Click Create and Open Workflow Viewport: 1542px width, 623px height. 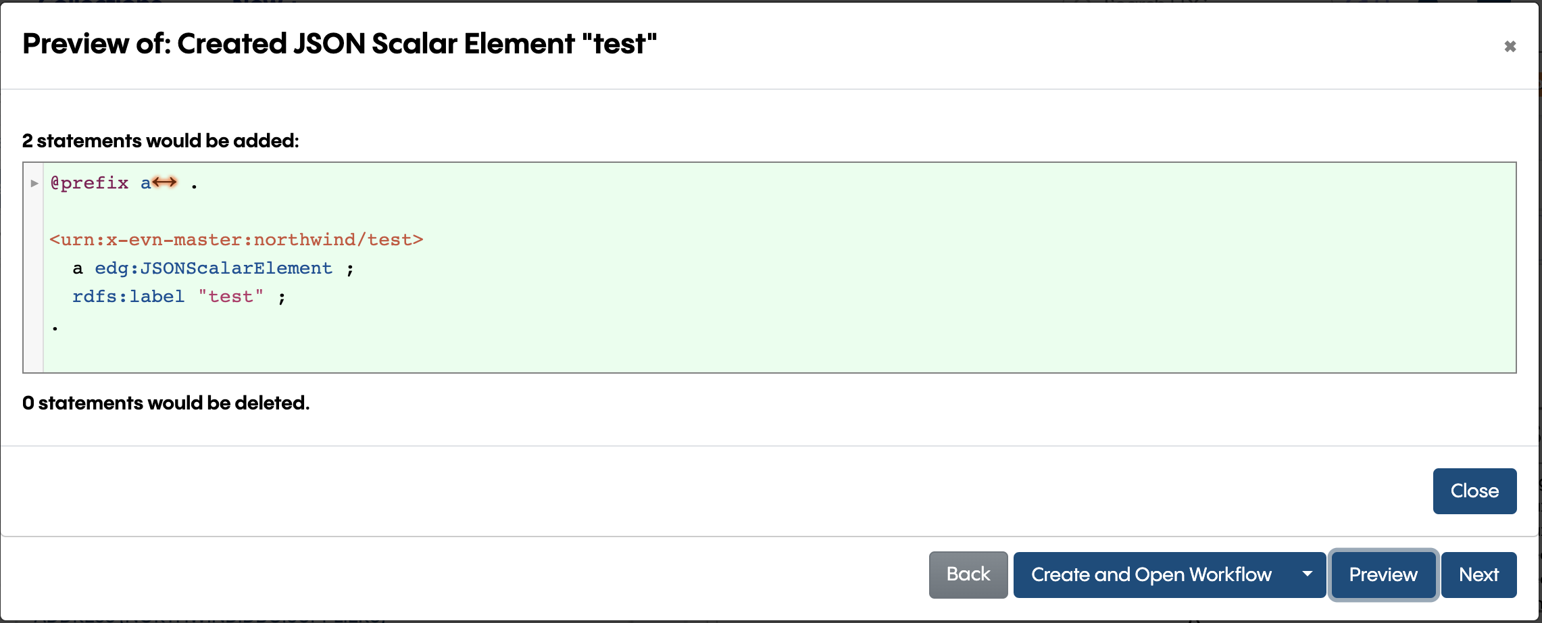click(x=1151, y=575)
